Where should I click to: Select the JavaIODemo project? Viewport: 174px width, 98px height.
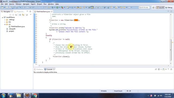tap(10, 17)
